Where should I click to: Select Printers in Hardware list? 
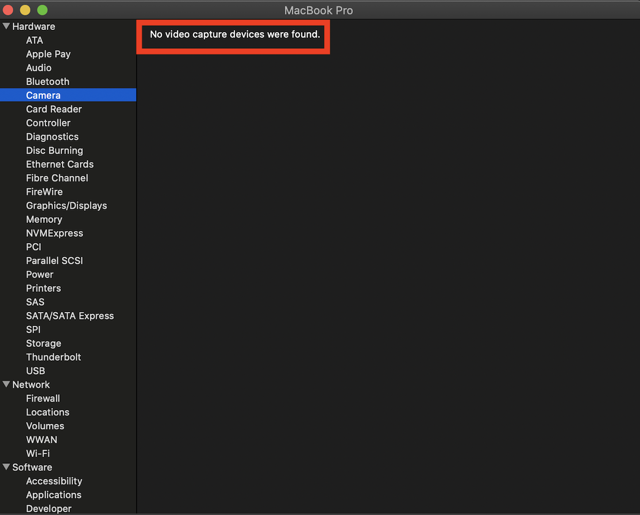point(43,289)
